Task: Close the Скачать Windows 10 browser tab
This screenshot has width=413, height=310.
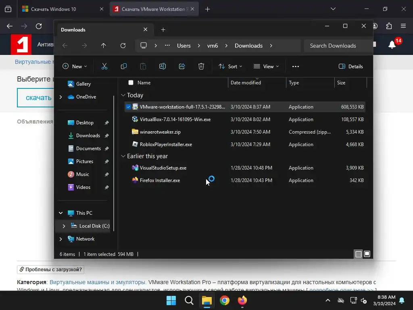Action: tap(102, 9)
